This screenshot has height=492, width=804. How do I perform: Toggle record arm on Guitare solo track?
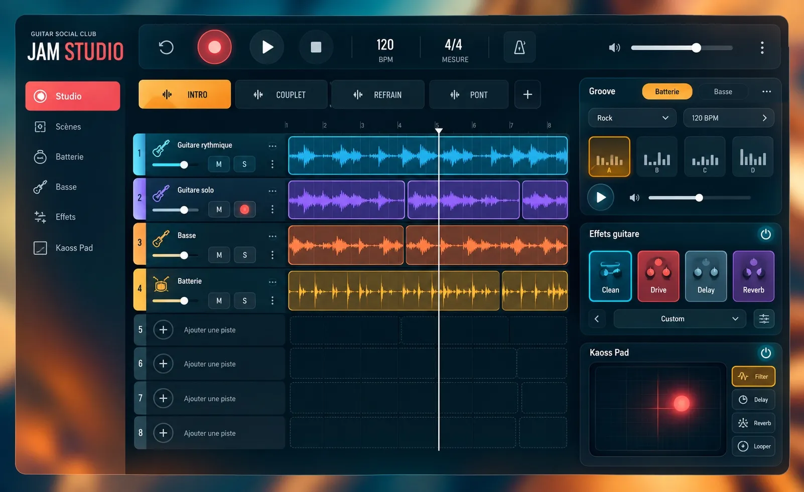click(244, 209)
